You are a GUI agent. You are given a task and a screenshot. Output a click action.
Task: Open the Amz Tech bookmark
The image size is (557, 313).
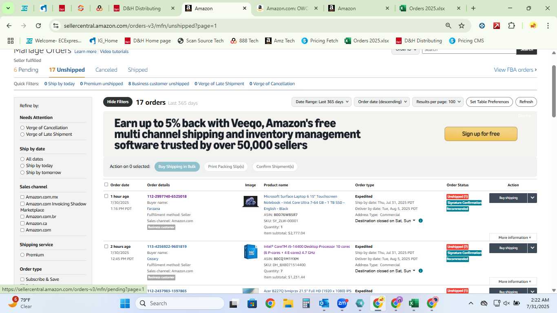[280, 41]
